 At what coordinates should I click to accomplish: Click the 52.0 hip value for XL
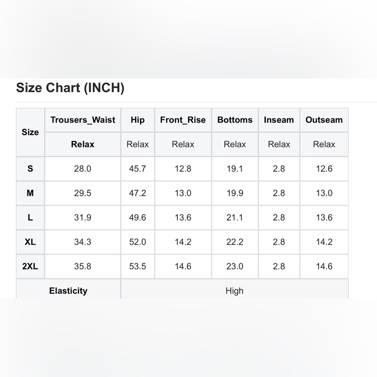pos(138,242)
